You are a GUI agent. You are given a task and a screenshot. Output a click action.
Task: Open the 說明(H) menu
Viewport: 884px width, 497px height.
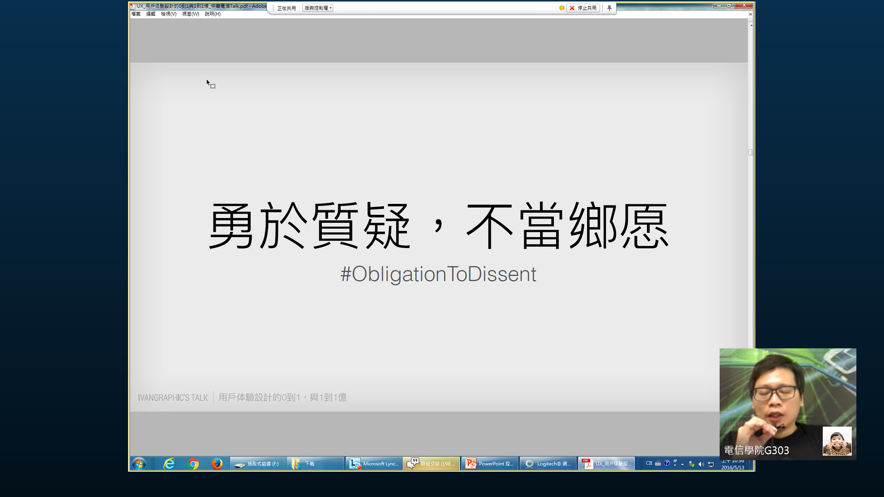[213, 14]
